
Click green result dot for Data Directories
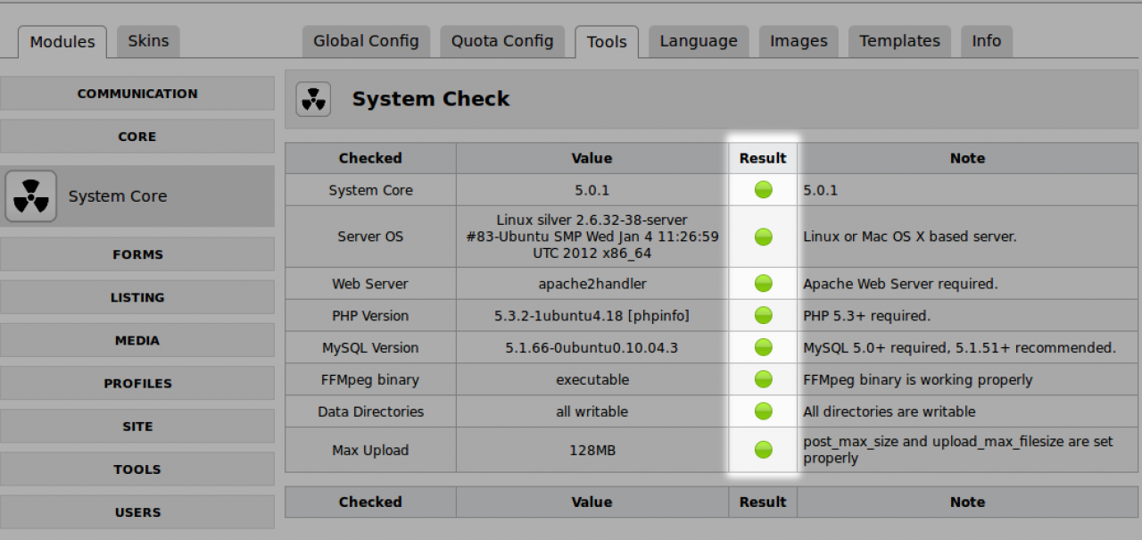pyautogui.click(x=763, y=411)
